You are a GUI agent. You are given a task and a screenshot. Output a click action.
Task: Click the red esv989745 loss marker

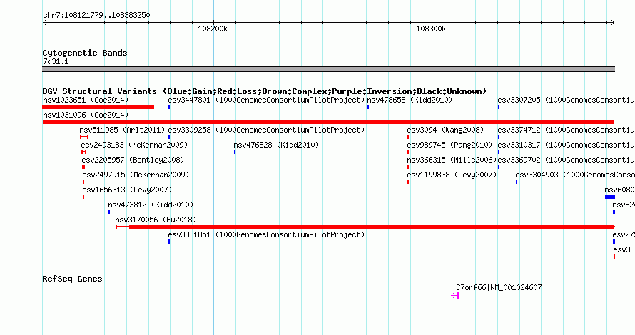[x=408, y=152]
